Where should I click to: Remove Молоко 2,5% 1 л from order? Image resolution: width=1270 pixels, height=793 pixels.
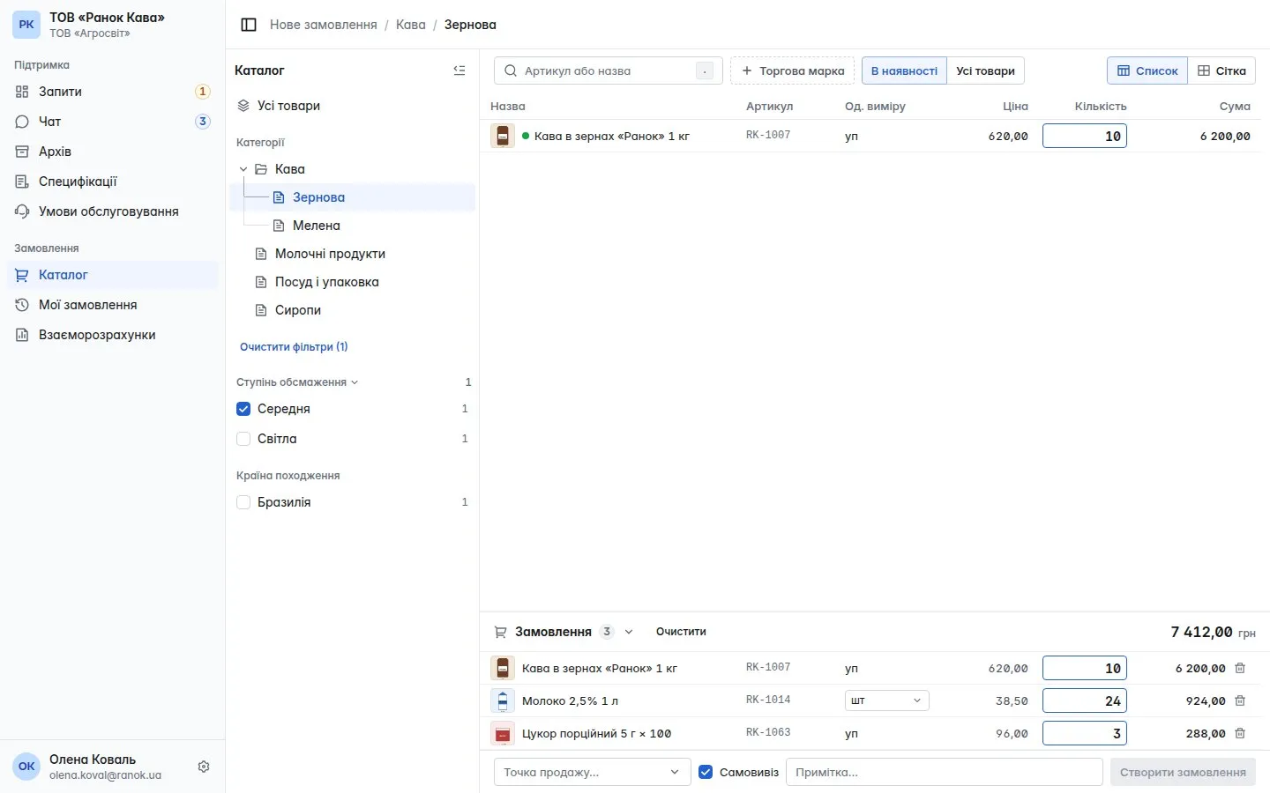(x=1240, y=700)
